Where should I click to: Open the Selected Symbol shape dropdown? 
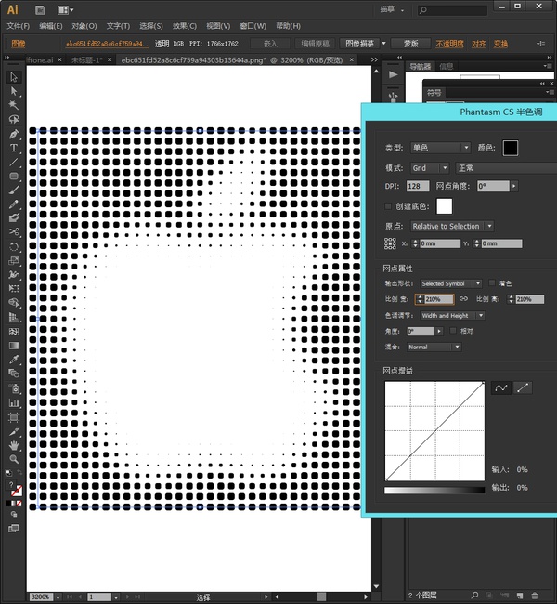pos(450,283)
